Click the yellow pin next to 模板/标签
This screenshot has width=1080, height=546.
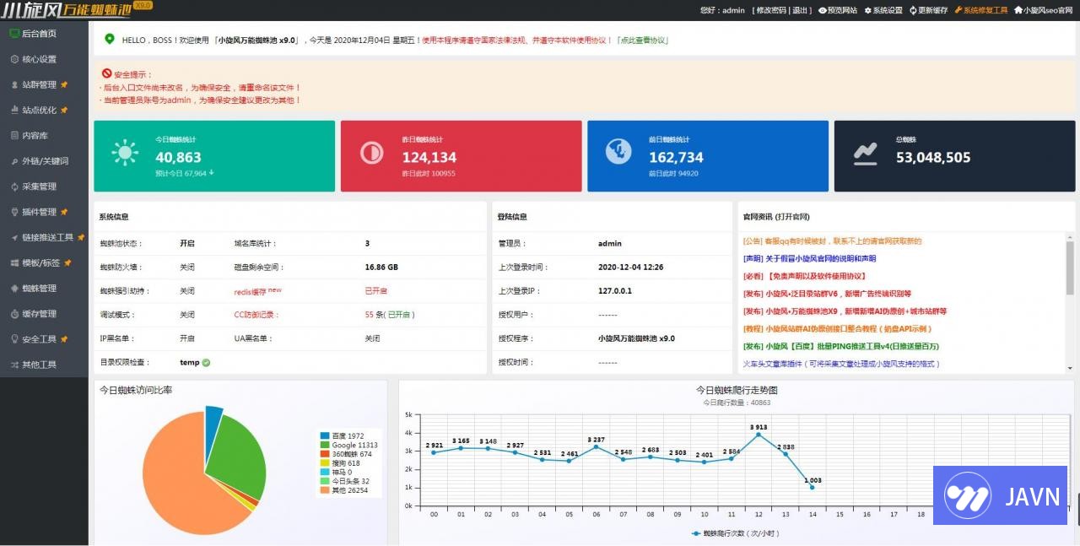click(x=67, y=262)
